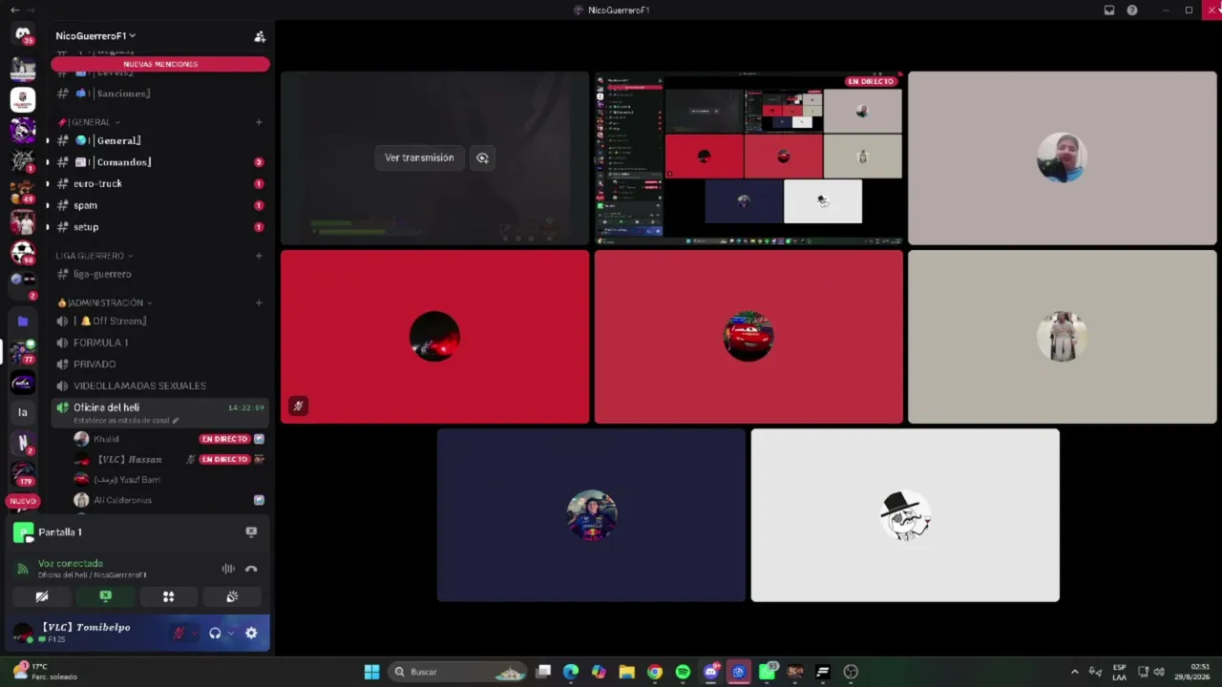The width and height of the screenshot is (1222, 687).
Task: Collapse the ADMINISTRACIÓN category
Action: tap(104, 302)
